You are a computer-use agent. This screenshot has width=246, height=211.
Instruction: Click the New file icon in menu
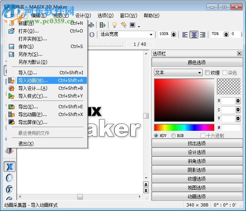[11, 23]
